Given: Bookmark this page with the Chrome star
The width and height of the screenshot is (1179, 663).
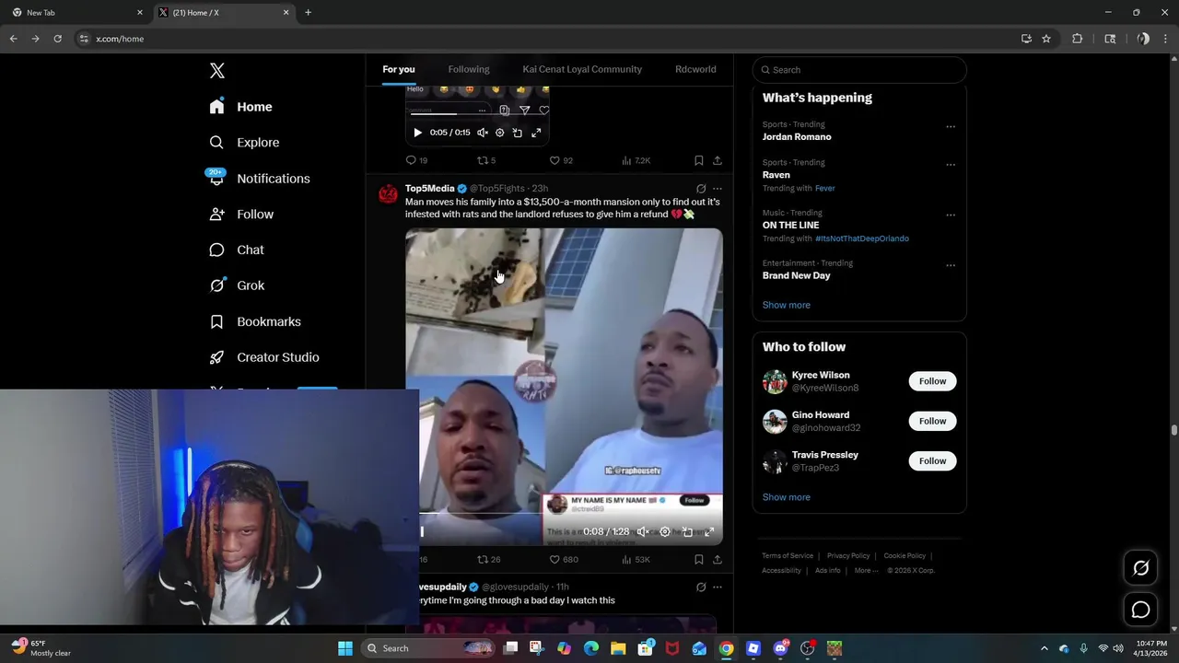Looking at the screenshot, I should (1046, 39).
